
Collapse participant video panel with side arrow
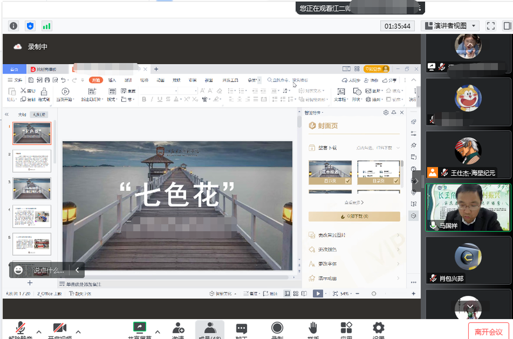click(416, 181)
